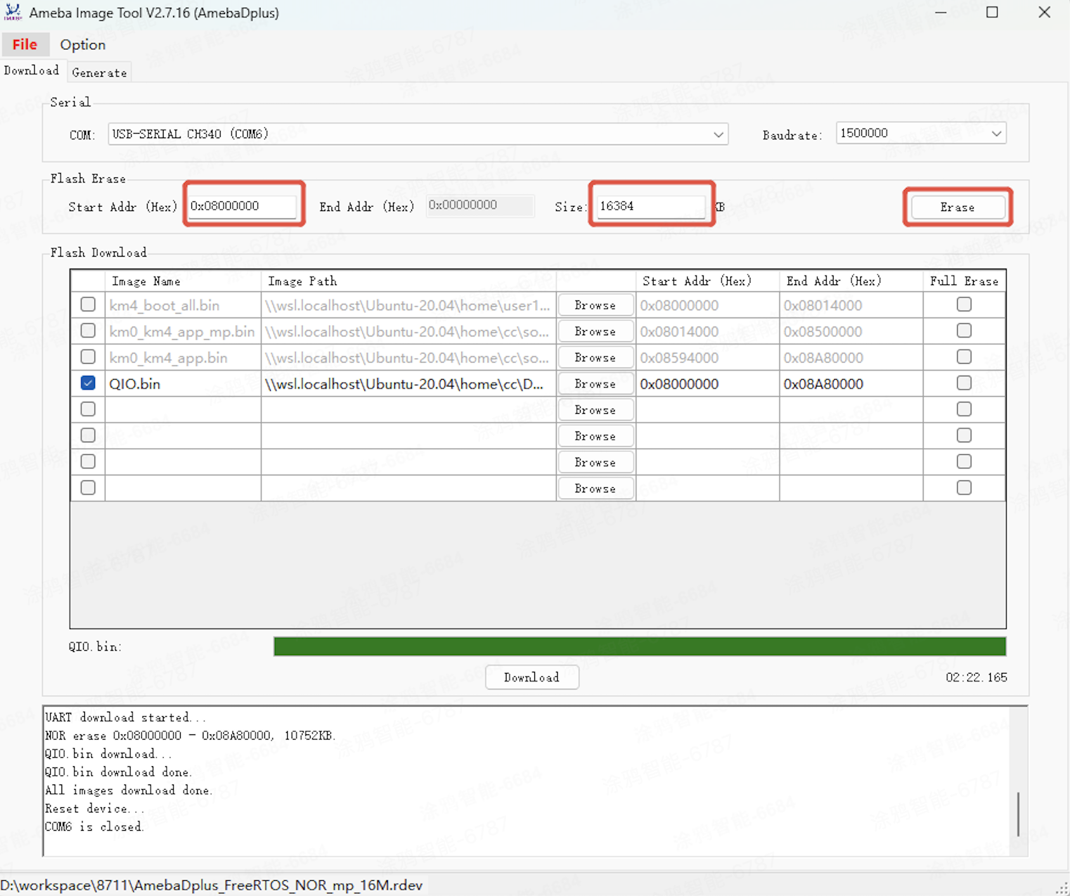Click the Start Addr hex input field
The height and width of the screenshot is (896, 1070).
coord(243,206)
